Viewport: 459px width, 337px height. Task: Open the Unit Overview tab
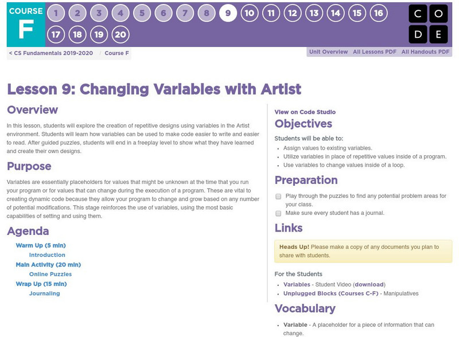coord(328,52)
